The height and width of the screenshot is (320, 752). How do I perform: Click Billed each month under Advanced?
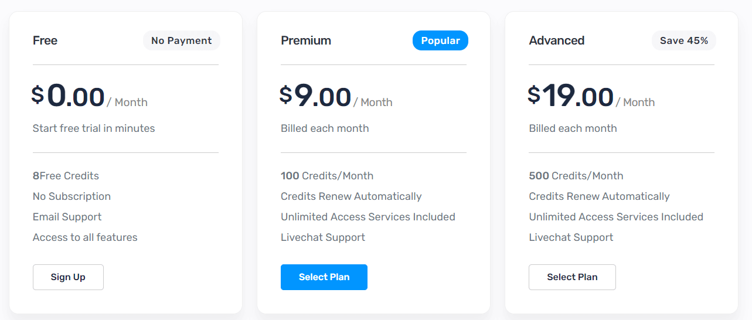[x=573, y=128]
